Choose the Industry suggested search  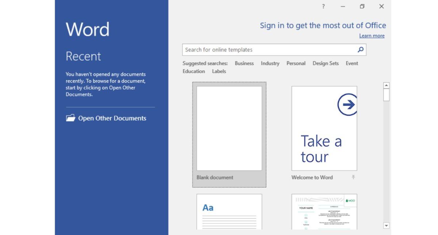270,63
